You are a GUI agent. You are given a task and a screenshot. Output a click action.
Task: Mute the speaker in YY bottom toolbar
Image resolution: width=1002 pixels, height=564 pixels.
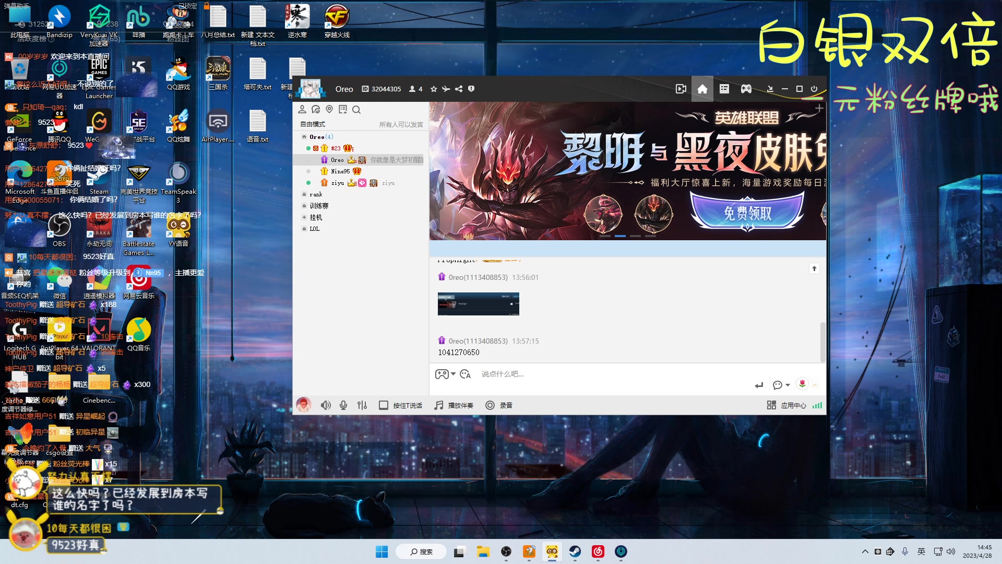tap(326, 405)
